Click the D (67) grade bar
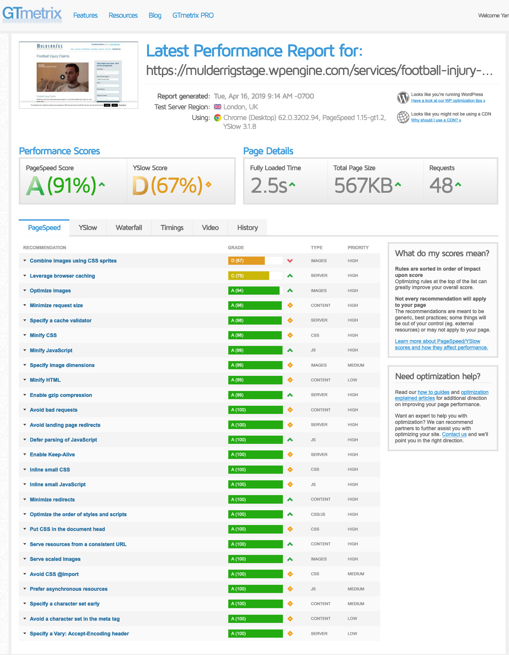 click(x=256, y=261)
